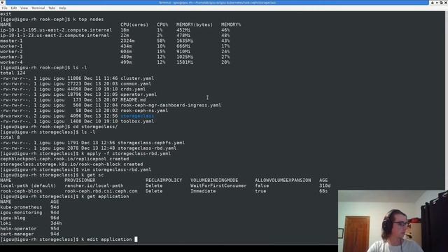The height and width of the screenshot is (252, 448).
Task: Click the MEMORY(bytes) column header
Action: (x=195, y=24)
